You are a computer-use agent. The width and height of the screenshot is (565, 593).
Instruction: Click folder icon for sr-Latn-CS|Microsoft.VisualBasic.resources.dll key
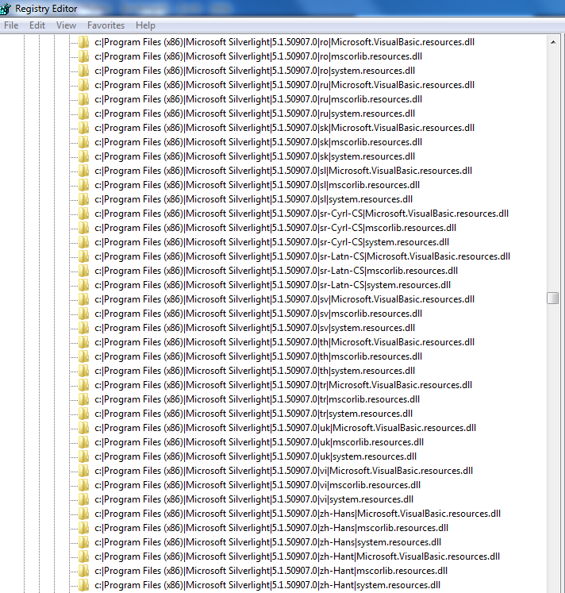83,256
